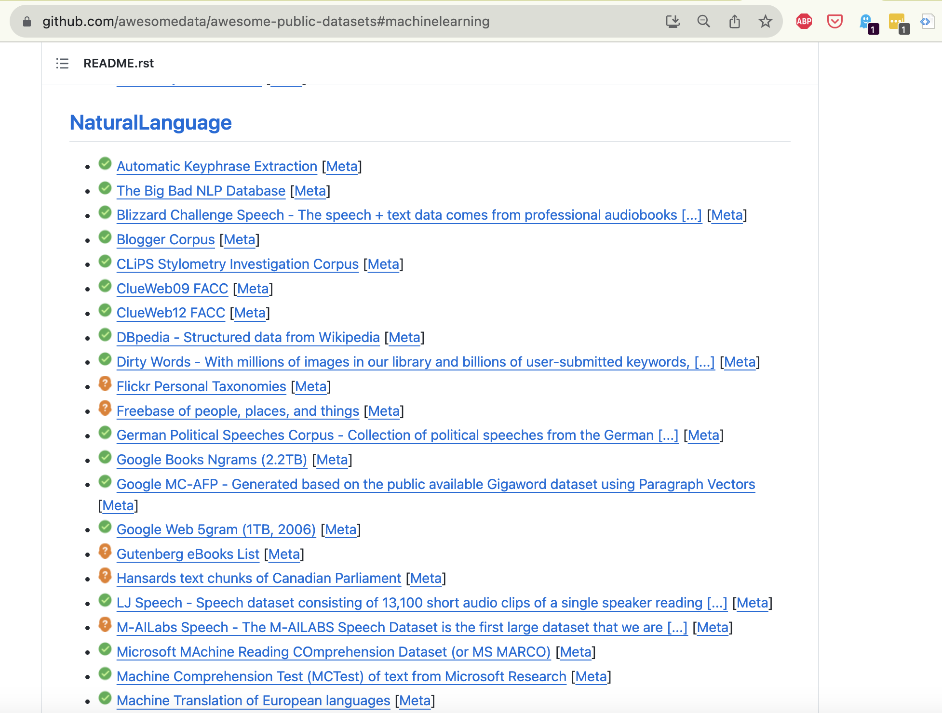942x713 pixels.
Task: Click the install app icon in address bar
Action: 673,21
